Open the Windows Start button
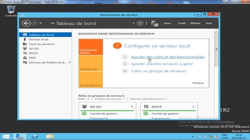The height and width of the screenshot is (140, 250). 6,136
